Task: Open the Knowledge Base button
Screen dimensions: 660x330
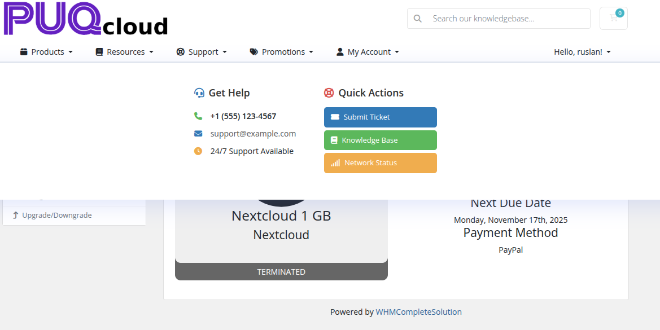Action: pos(380,140)
